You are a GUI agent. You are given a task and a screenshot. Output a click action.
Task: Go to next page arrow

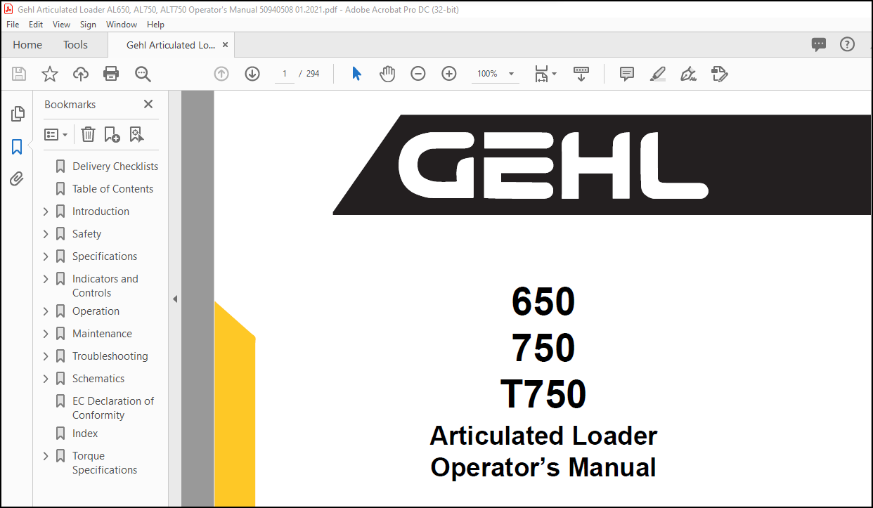pos(252,74)
